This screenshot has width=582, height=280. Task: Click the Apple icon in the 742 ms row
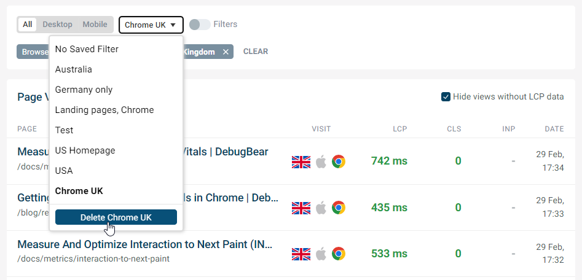coord(321,161)
